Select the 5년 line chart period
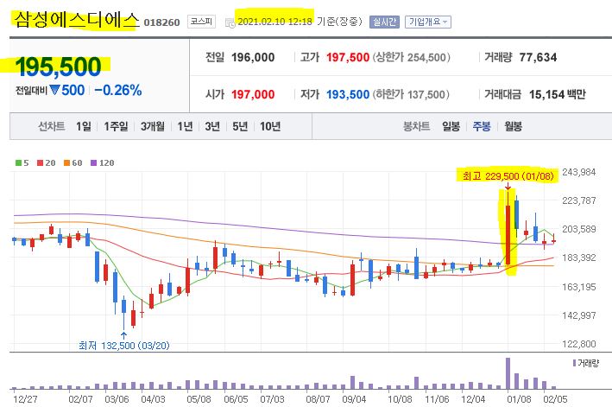 coord(240,126)
